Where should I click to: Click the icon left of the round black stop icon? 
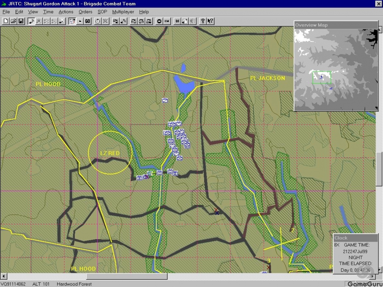tap(149, 21)
